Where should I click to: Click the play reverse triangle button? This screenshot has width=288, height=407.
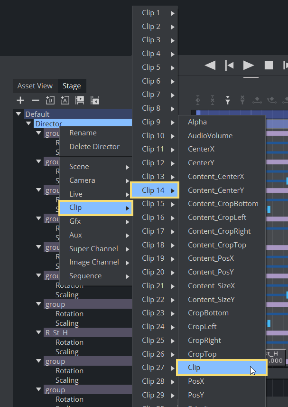(210, 65)
